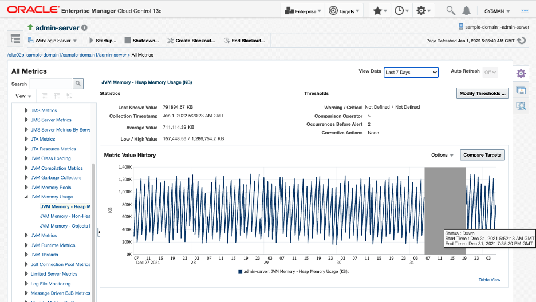536x302 pixels.
Task: Open the Table View link
Action: (489, 280)
